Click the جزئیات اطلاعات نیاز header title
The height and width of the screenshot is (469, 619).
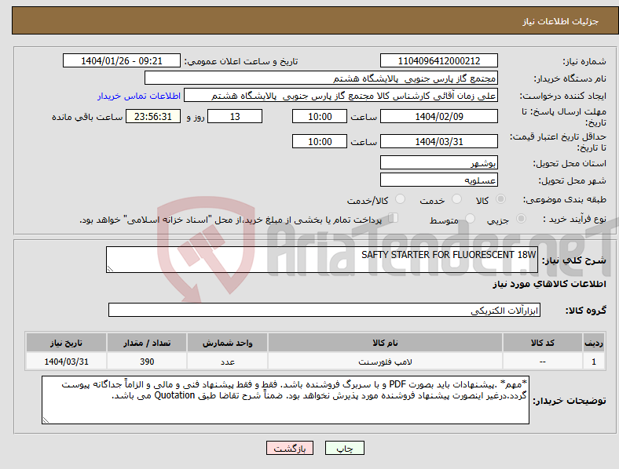tap(561, 21)
